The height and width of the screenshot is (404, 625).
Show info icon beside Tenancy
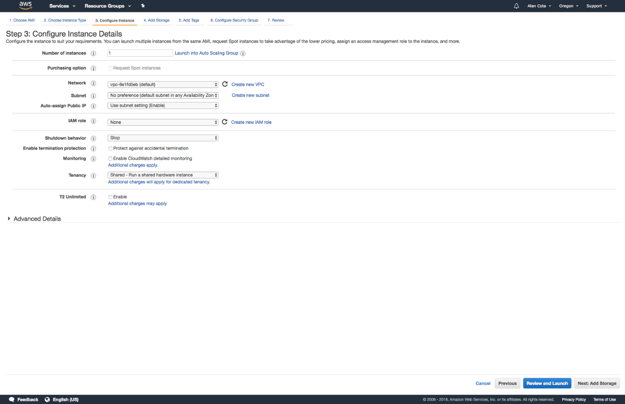pyautogui.click(x=93, y=176)
